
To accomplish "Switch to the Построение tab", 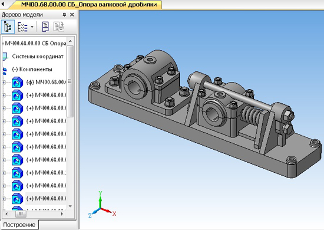I will tap(19, 225).
